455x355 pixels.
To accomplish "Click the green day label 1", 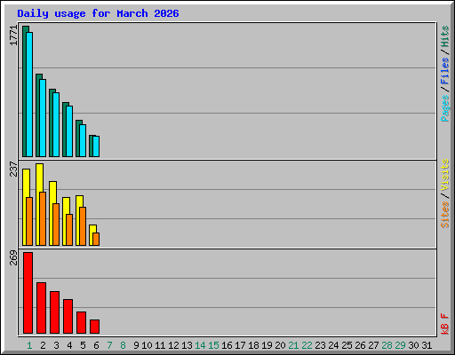I will click(x=29, y=345).
